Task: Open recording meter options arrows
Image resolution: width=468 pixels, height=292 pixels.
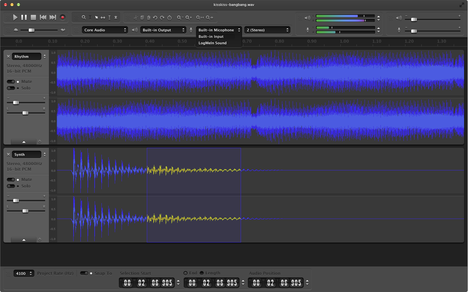Action: [x=379, y=30]
